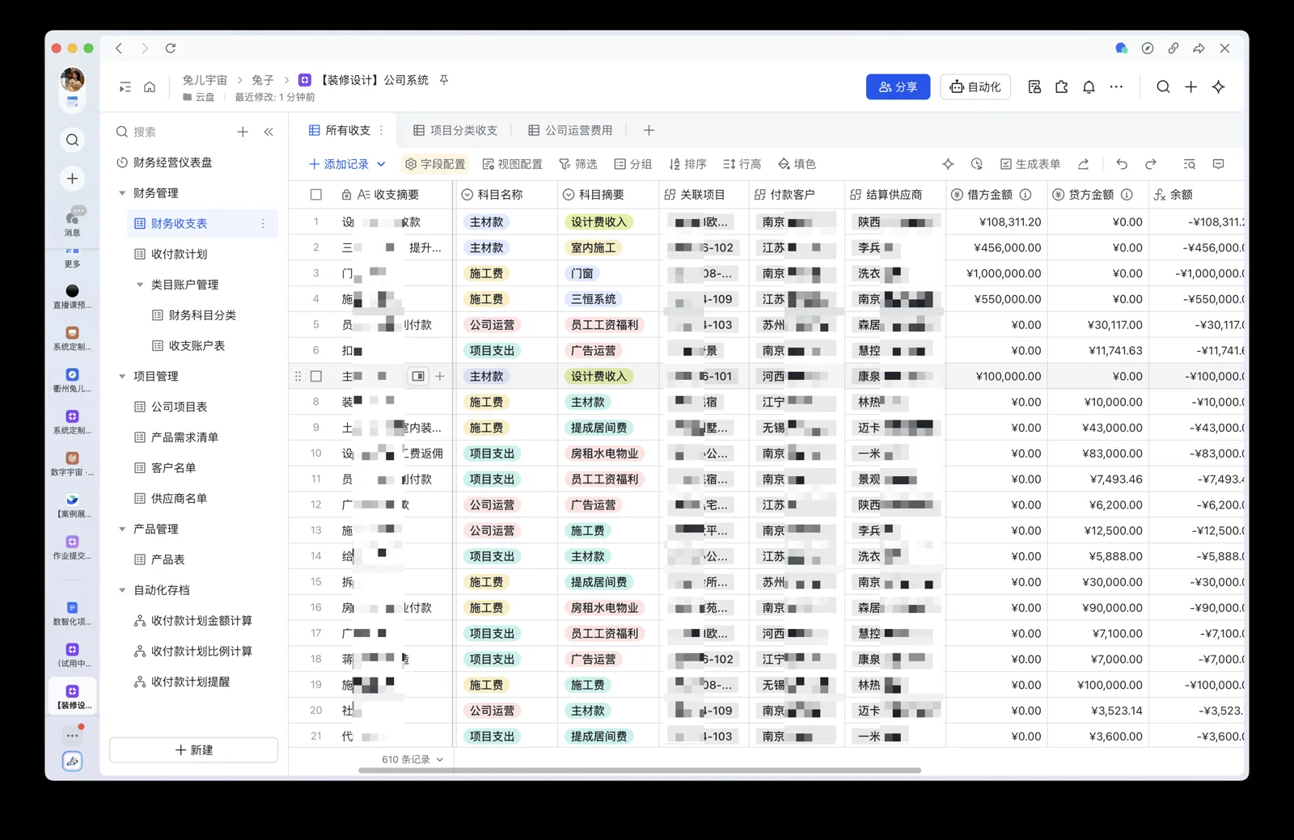This screenshot has width=1294, height=840.
Task: Open the 筛选 filter tool
Action: (x=577, y=164)
